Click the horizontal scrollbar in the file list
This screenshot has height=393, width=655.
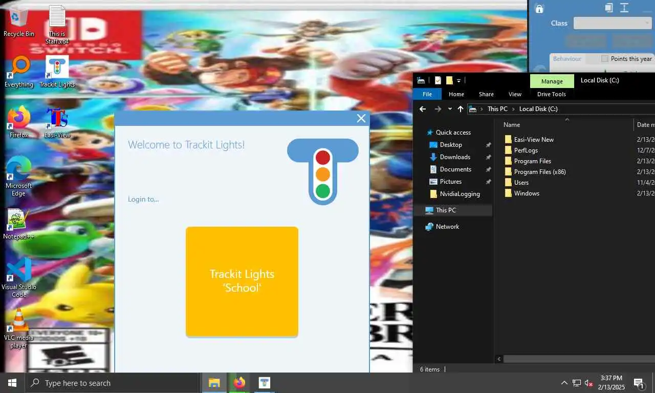[579, 359]
